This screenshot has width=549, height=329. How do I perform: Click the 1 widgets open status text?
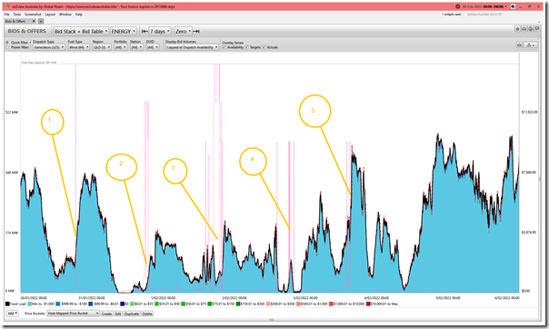(x=452, y=15)
